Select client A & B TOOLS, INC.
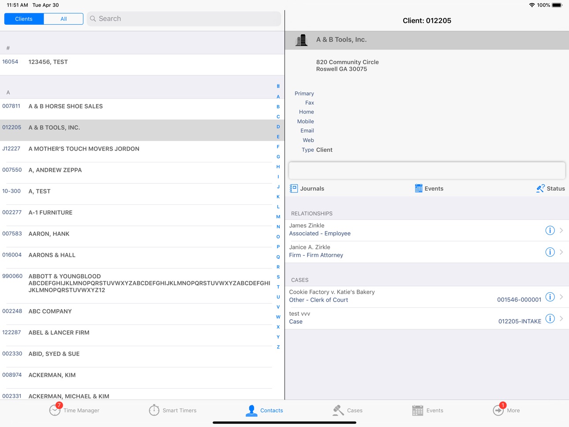 click(x=142, y=130)
